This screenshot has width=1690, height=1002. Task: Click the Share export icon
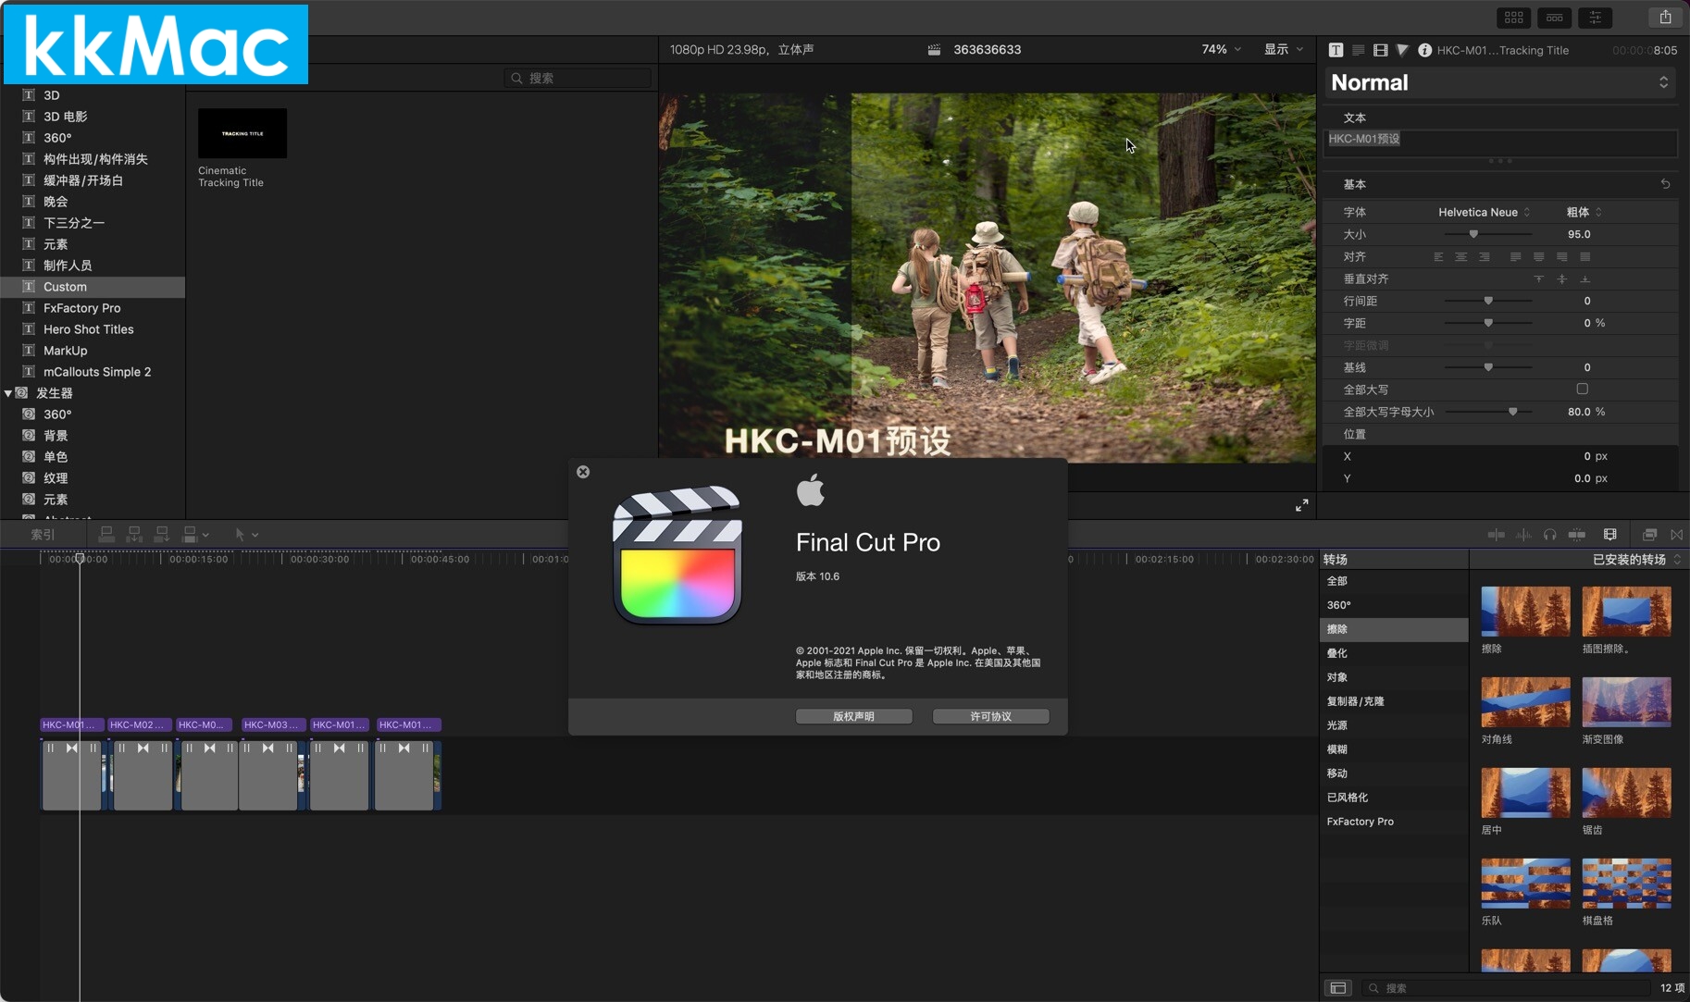click(1665, 17)
